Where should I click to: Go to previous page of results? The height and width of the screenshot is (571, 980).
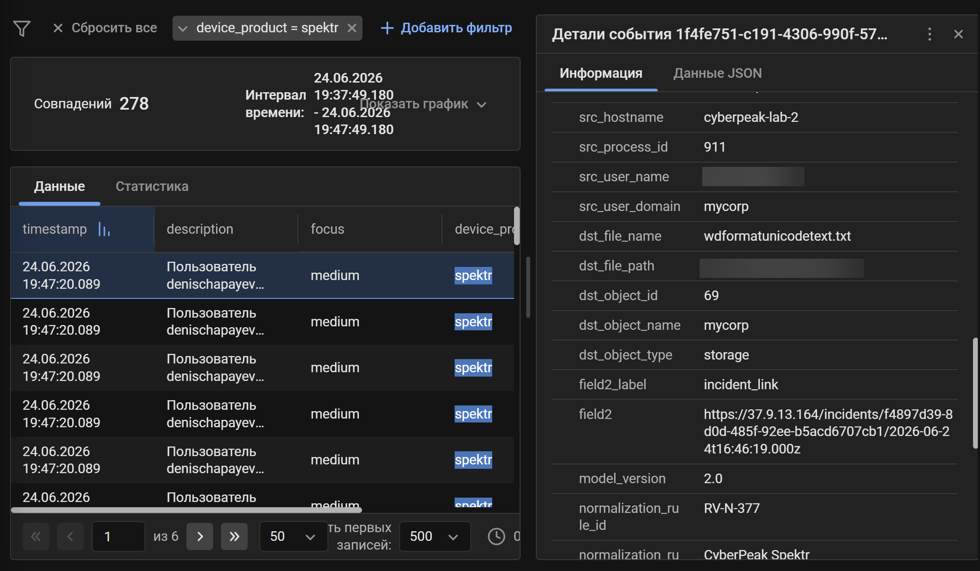[x=70, y=536]
